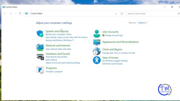The image size is (180, 101).
Task: Click Let Windows suggest settings
Action: click(x=115, y=61)
